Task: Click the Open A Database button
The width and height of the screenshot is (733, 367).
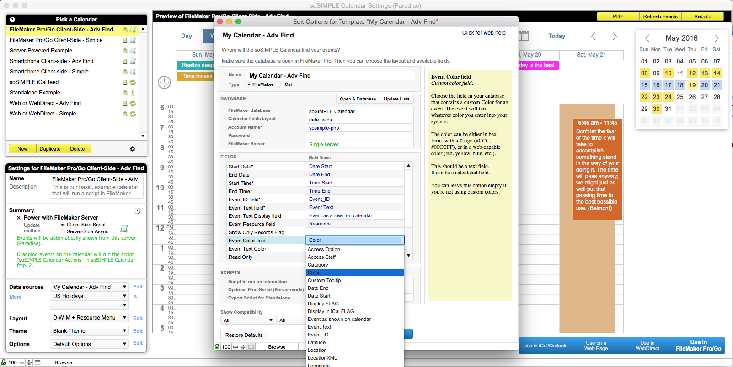Action: [358, 99]
